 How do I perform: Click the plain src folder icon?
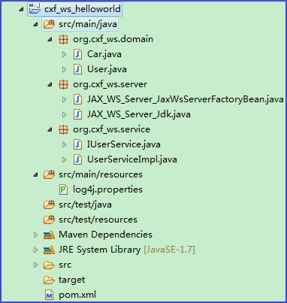tap(49, 265)
